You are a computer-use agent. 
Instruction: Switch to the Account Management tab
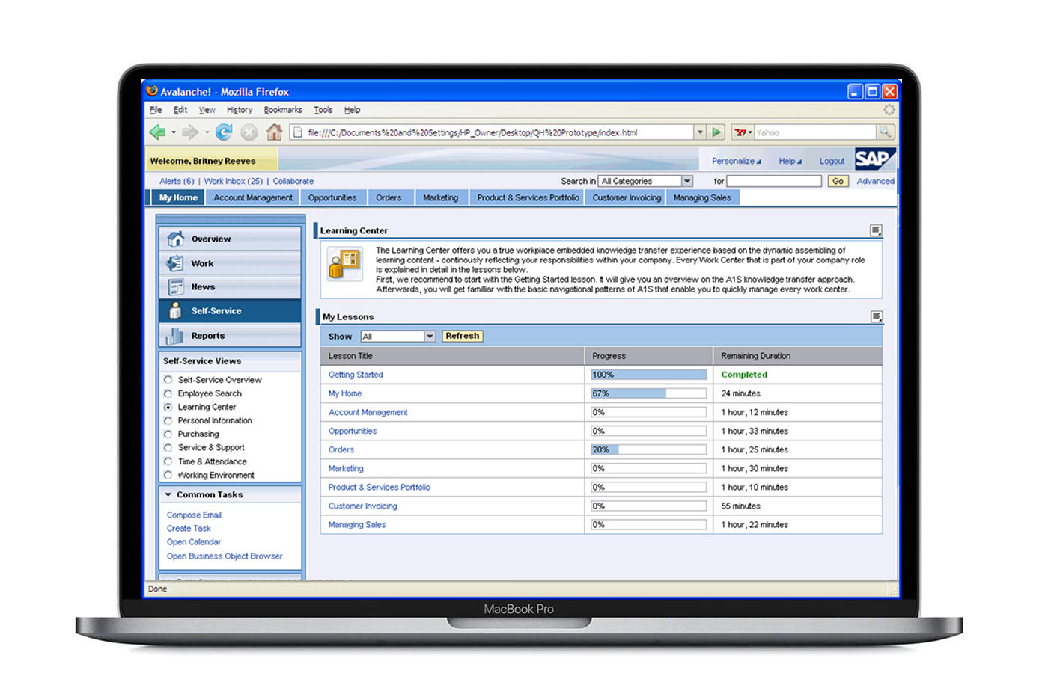(252, 197)
